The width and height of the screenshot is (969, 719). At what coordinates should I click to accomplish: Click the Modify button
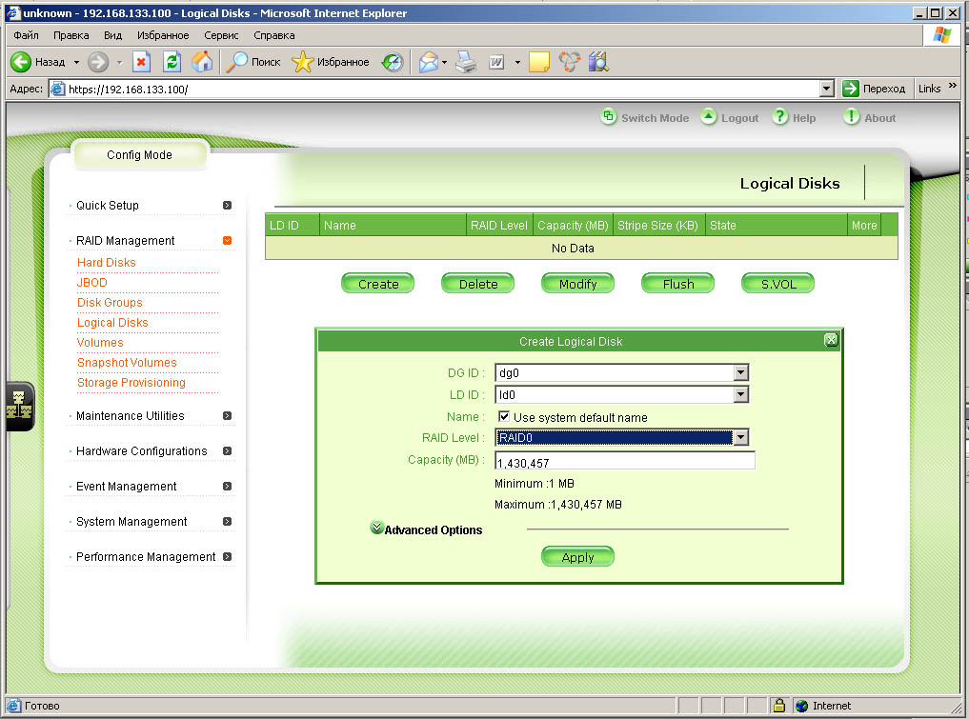(x=577, y=284)
